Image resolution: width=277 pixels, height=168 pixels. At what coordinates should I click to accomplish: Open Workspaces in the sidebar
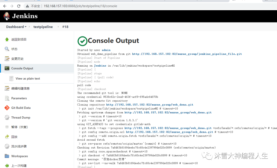(19, 156)
